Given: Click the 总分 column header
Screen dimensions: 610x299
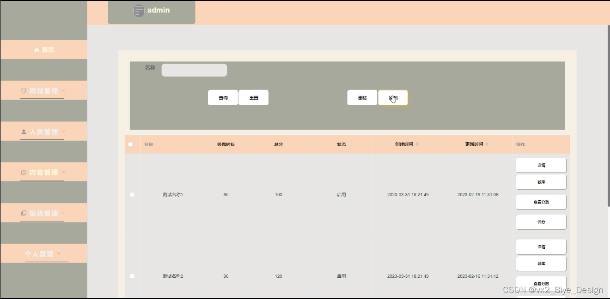Looking at the screenshot, I should point(278,144).
